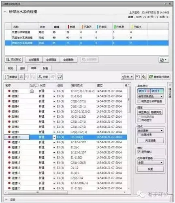Select highlighted test row with 75 clashes
175x203 pixels.
[x=87, y=43]
